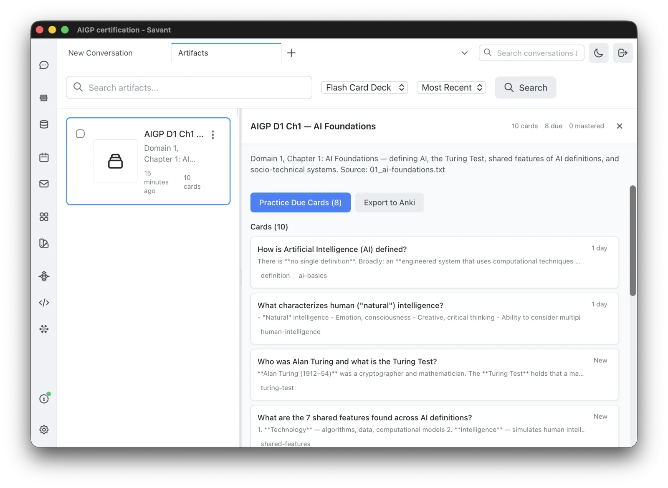
Task: Open the mail envelope sidebar icon
Action: 44,184
